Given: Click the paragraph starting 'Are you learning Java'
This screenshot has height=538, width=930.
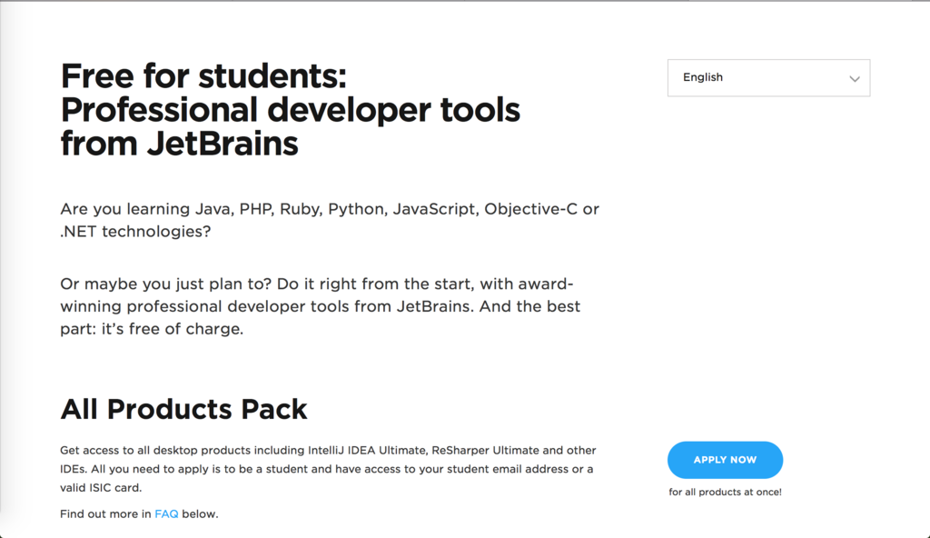Looking at the screenshot, I should pos(330,220).
